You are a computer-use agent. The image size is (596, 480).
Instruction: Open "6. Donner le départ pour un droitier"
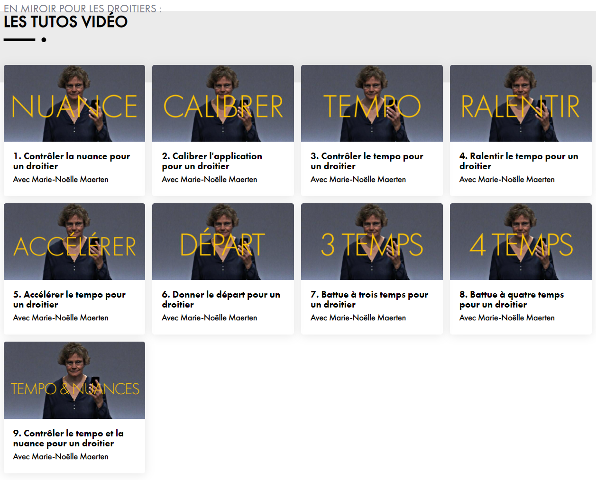(x=221, y=299)
